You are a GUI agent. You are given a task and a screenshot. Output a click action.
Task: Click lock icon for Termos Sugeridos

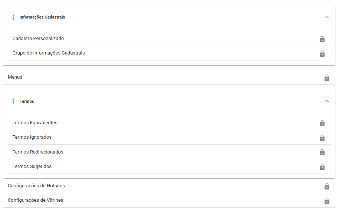tap(322, 167)
